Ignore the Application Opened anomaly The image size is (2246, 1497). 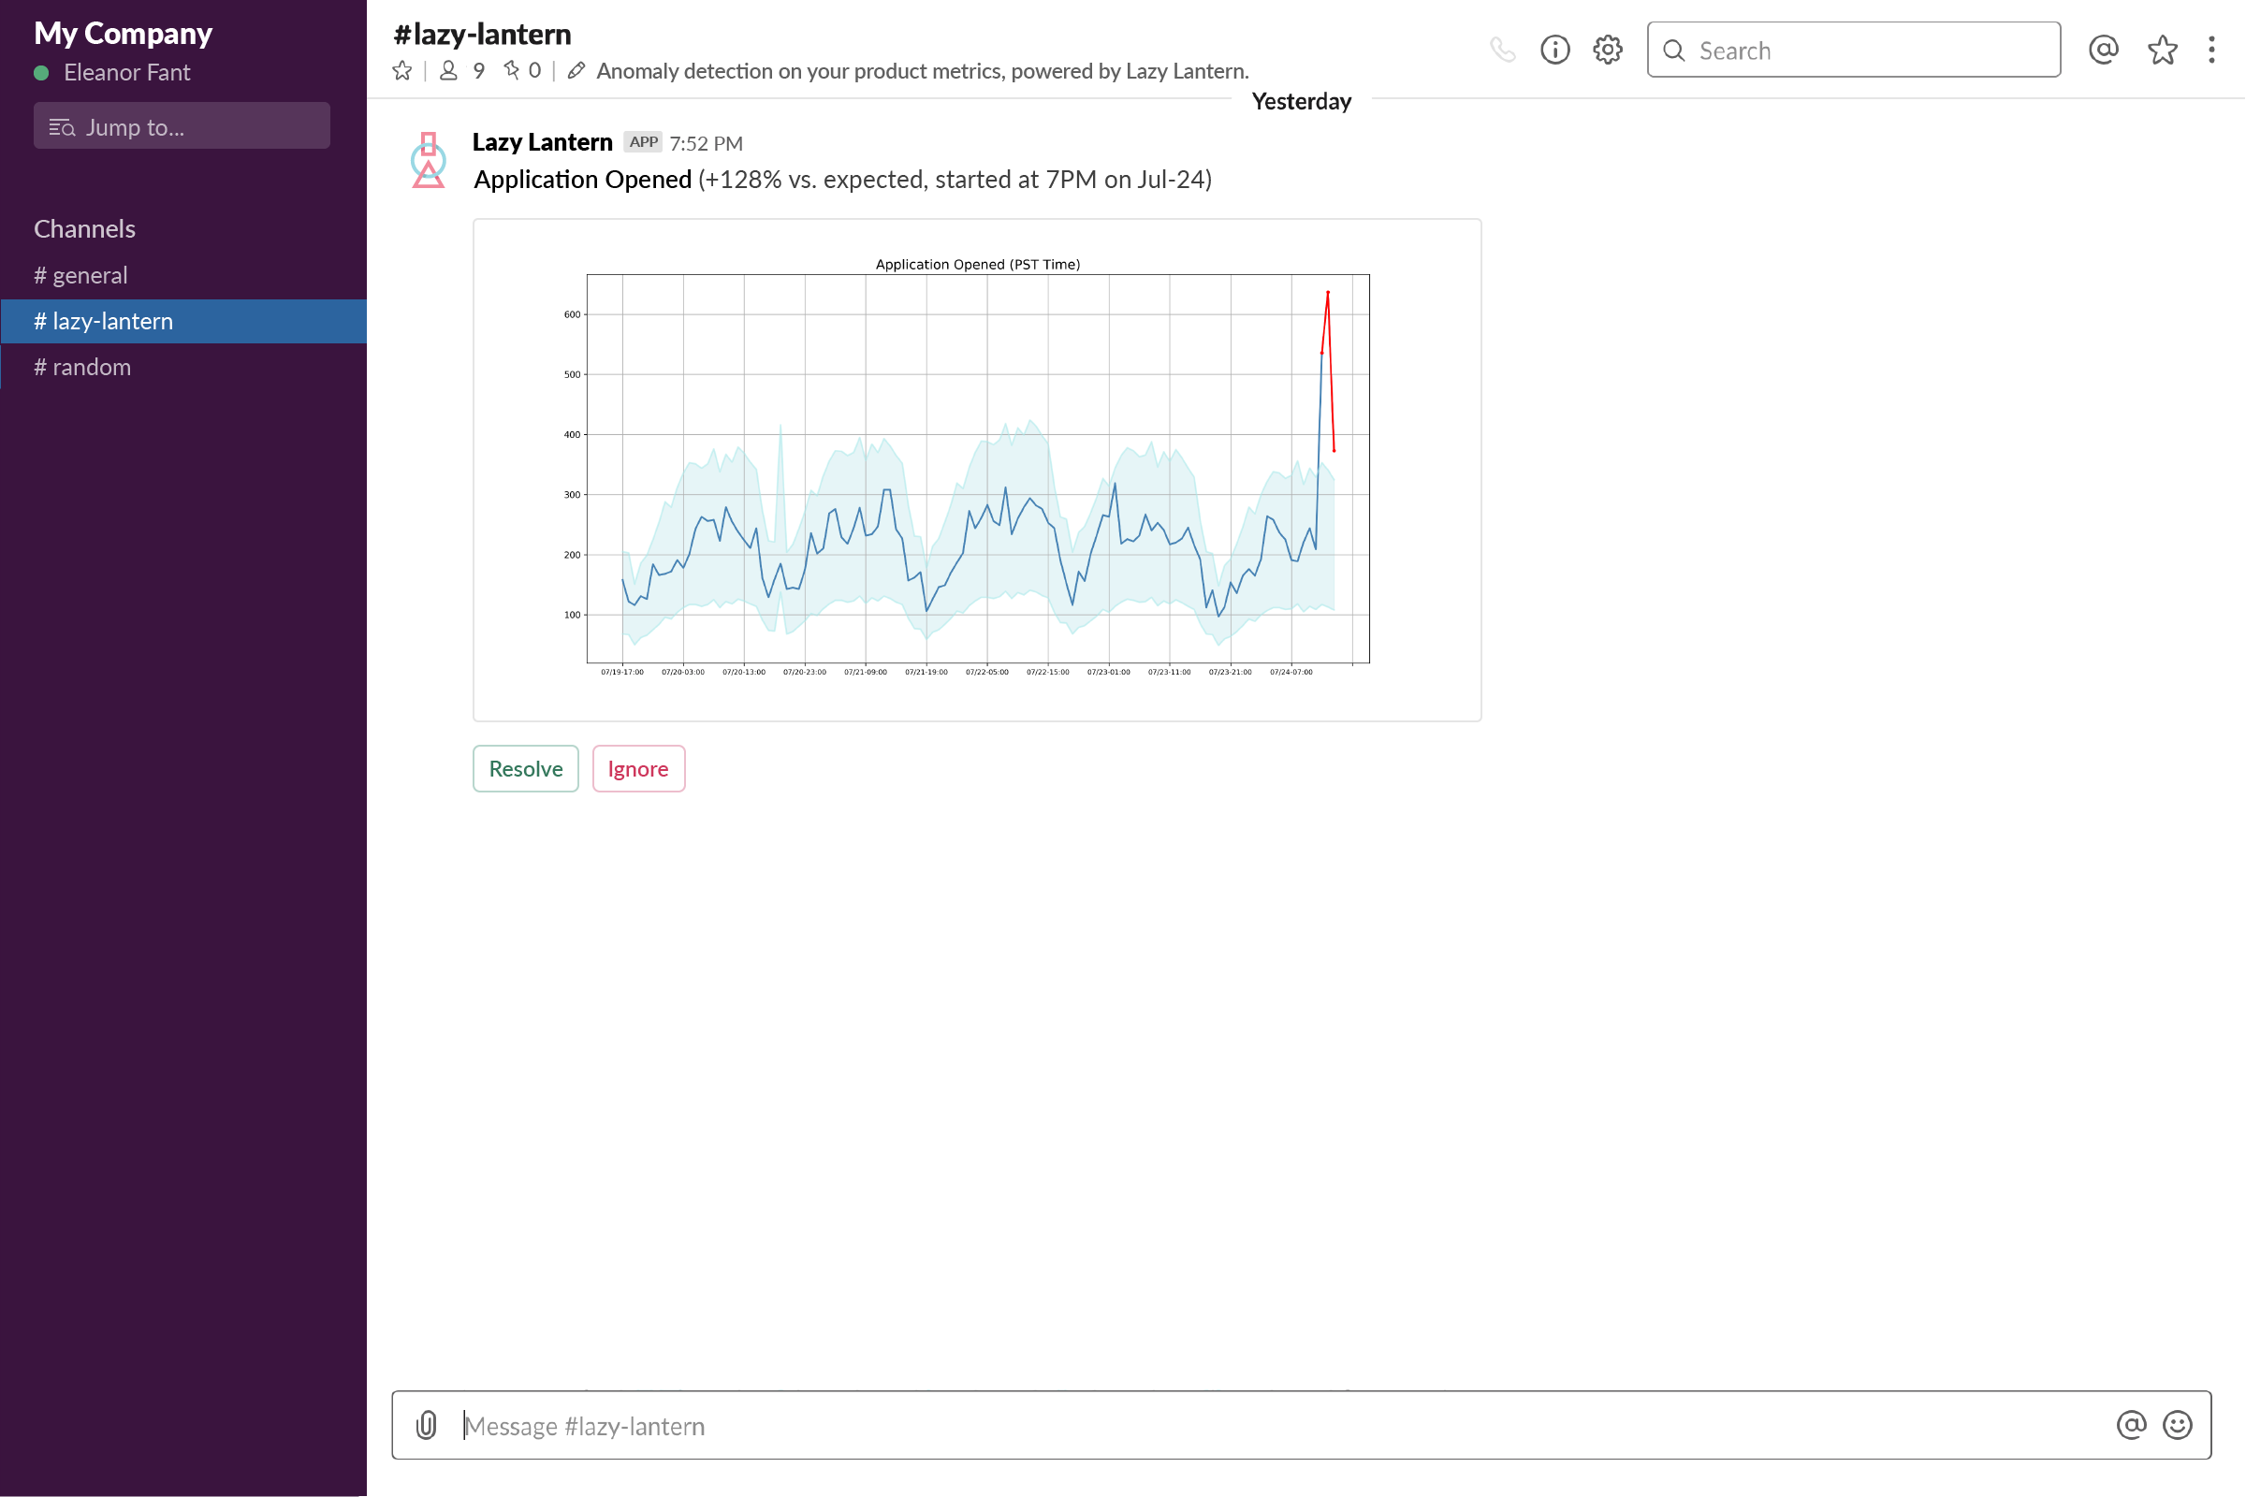(638, 768)
